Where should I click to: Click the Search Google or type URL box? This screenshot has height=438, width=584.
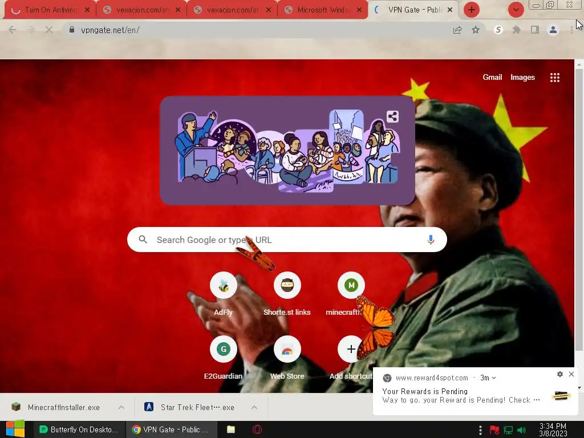tap(287, 240)
